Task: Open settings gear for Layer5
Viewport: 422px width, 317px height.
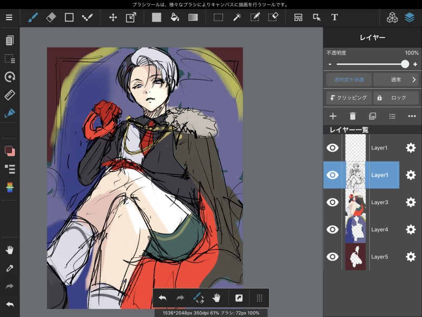Action: (411, 257)
